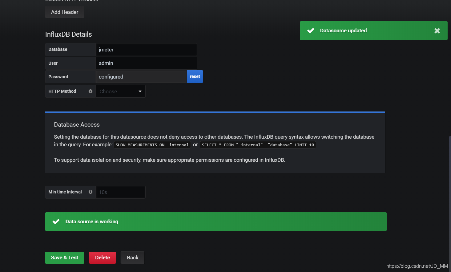
Task: Click the page's vertical scrollbar
Action: (450, 203)
